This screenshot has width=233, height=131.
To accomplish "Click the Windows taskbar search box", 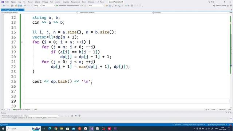I will 23,128.
